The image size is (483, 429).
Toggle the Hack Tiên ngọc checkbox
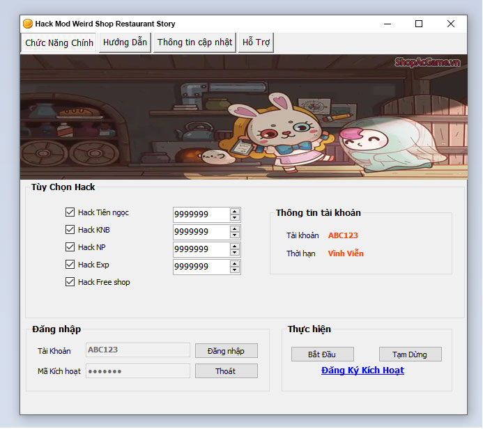(x=70, y=212)
